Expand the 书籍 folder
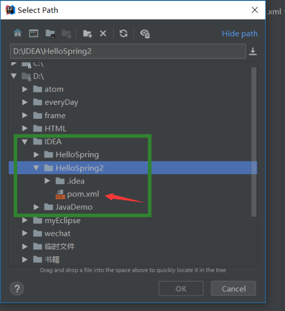 point(25,259)
